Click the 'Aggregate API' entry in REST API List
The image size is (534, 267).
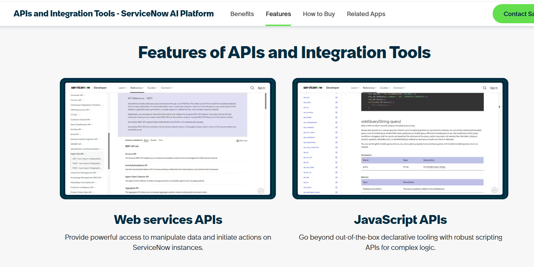pyautogui.click(x=132, y=188)
